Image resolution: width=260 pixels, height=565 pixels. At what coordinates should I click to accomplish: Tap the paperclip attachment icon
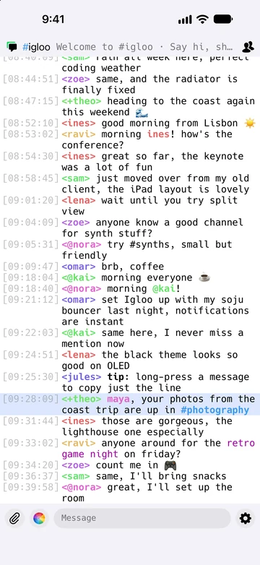[14, 519]
